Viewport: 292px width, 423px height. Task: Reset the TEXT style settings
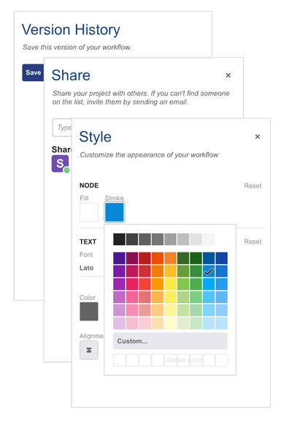point(253,242)
